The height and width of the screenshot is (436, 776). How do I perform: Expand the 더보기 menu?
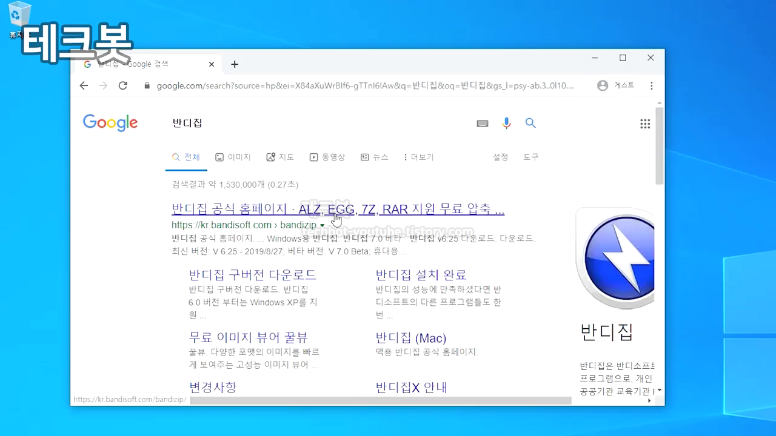tap(419, 157)
